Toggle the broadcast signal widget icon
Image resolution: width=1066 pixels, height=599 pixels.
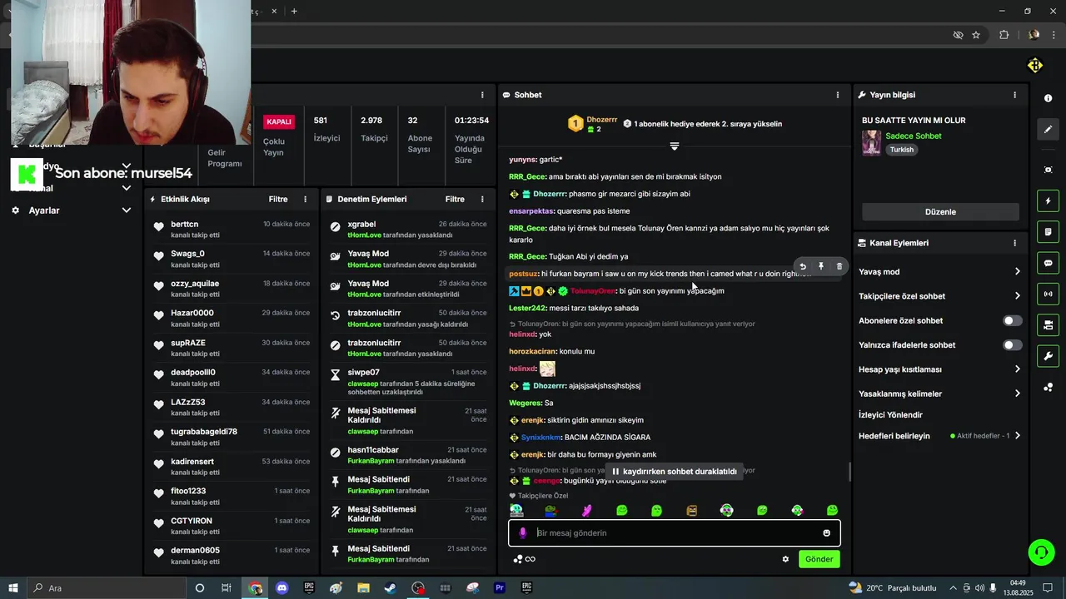tap(1048, 294)
